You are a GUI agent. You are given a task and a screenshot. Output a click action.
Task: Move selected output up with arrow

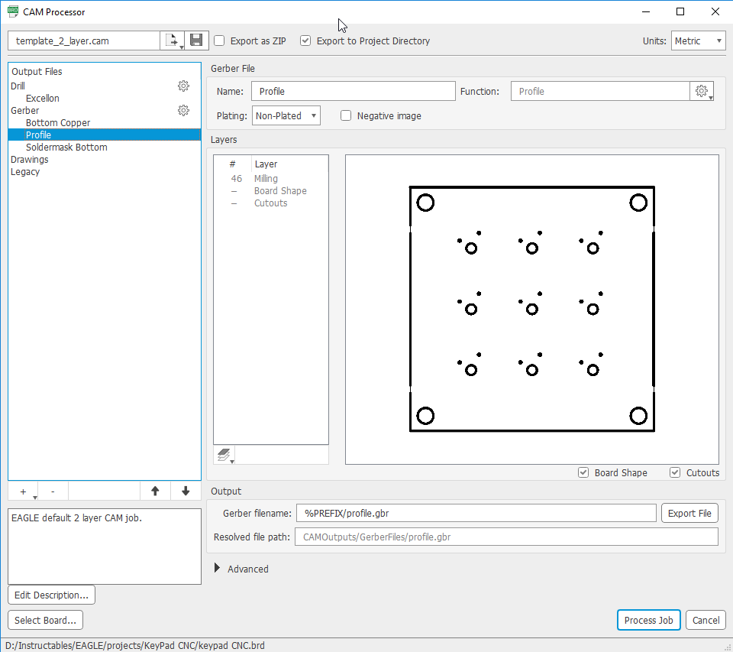[155, 491]
